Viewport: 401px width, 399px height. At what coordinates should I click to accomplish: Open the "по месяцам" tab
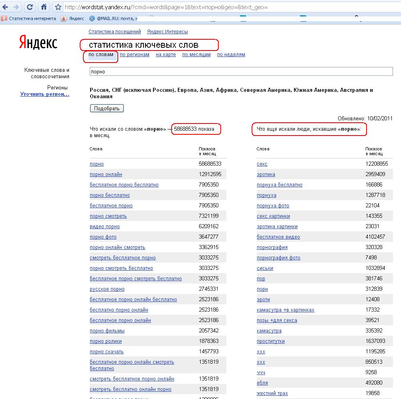click(x=196, y=55)
